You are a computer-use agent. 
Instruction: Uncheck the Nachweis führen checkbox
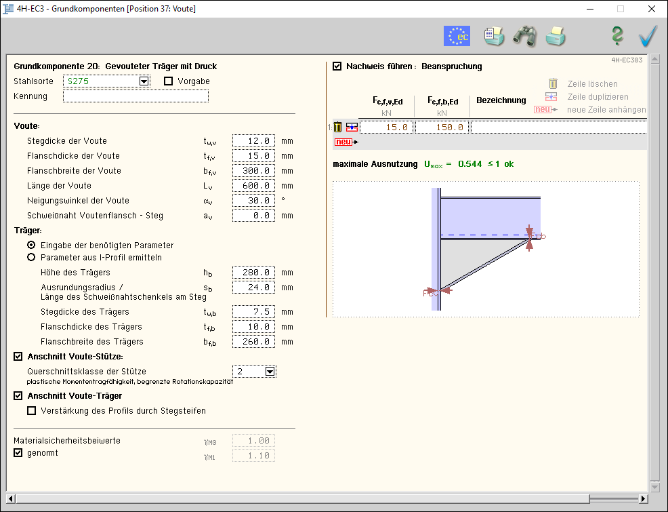tap(337, 66)
